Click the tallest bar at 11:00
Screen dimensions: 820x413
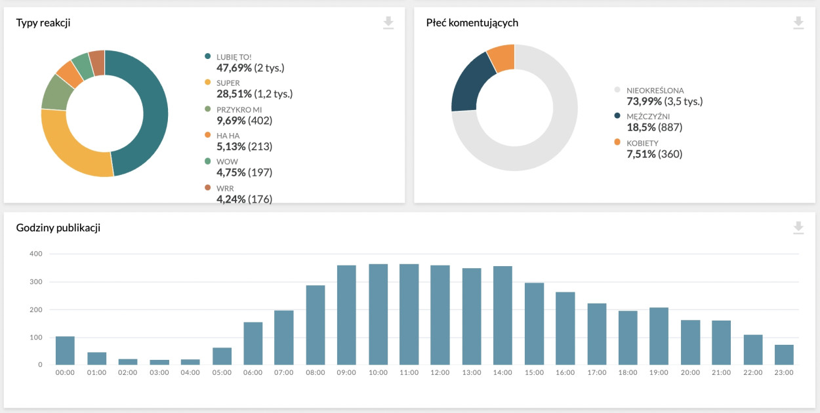click(409, 311)
